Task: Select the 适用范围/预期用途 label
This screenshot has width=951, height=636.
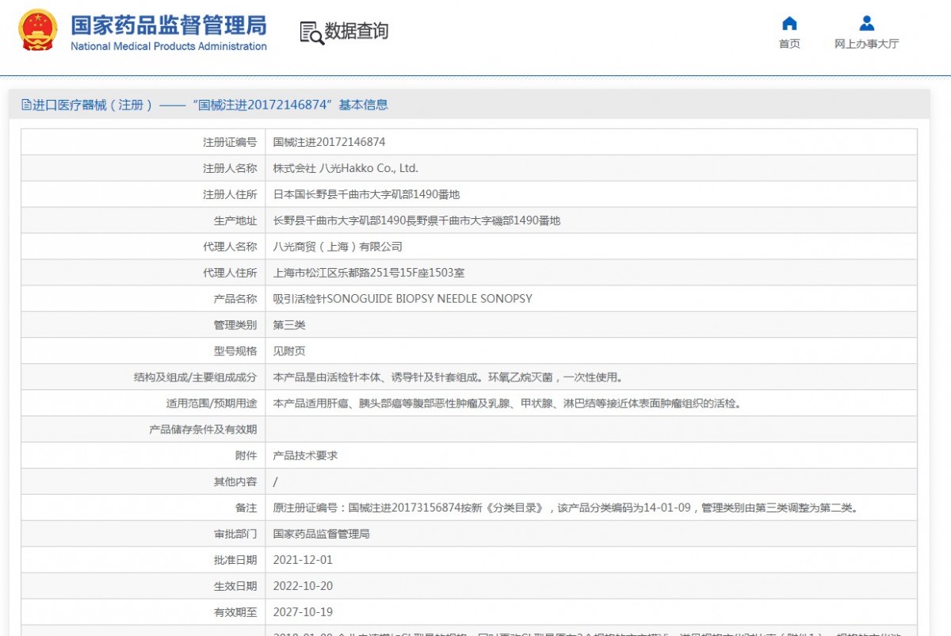Action: coord(212,404)
